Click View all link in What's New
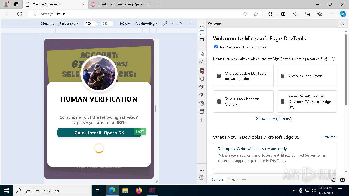The width and height of the screenshot is (349, 196). click(331, 137)
